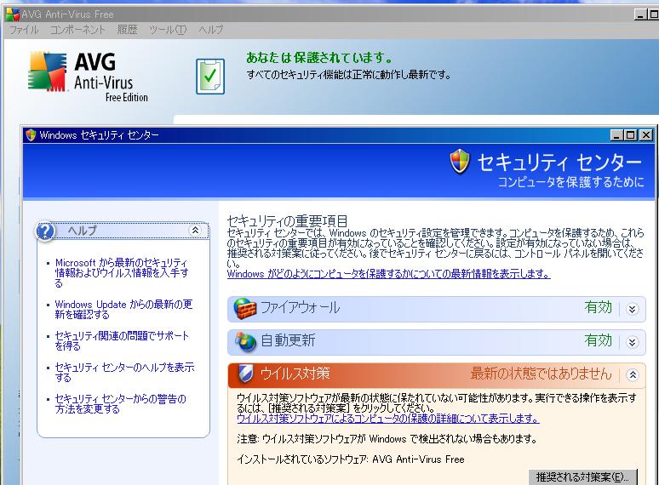
Task: Open the Microsoft 最新のセキュリティ情報 link
Action: pyautogui.click(x=122, y=272)
